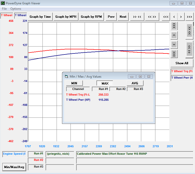Screen dimensions: 195x174
Task: Click the single up chevron button
Action: coord(174,35)
